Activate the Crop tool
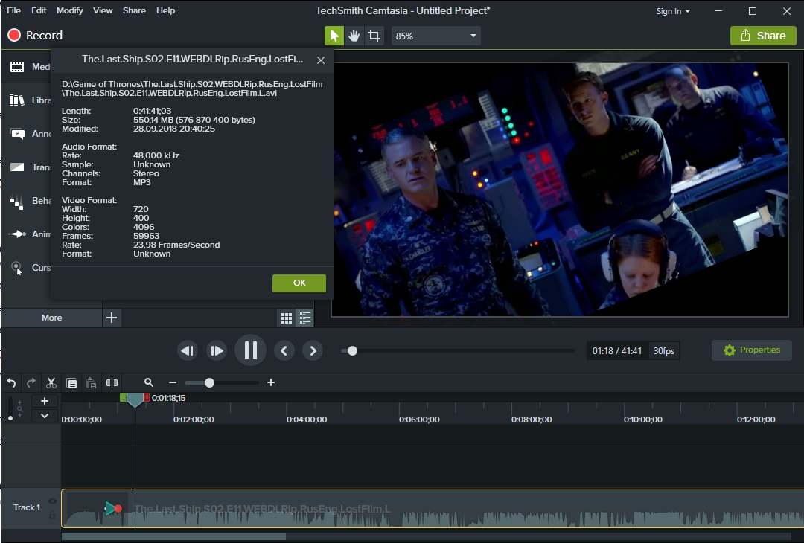 click(374, 36)
